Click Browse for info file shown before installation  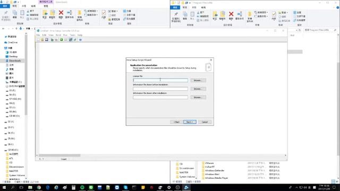[x=198, y=89]
